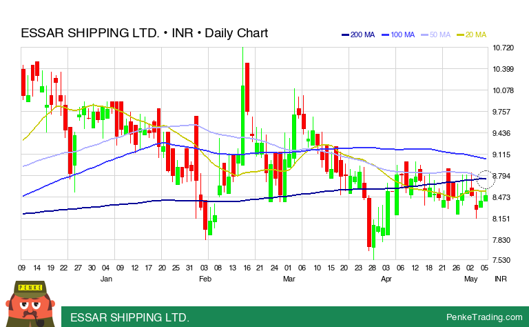Image resolution: width=529 pixels, height=327 pixels.
Task: Click the 13 date label on the x-axis
Action: coord(232,268)
